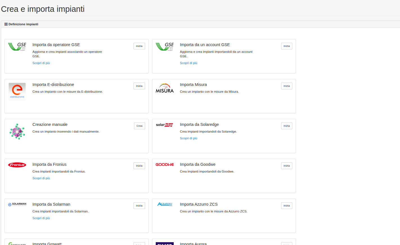Image resolution: width=400 pixels, height=245 pixels.
Task: Open Scopri di più under Solarman
Action: [x=41, y=218]
